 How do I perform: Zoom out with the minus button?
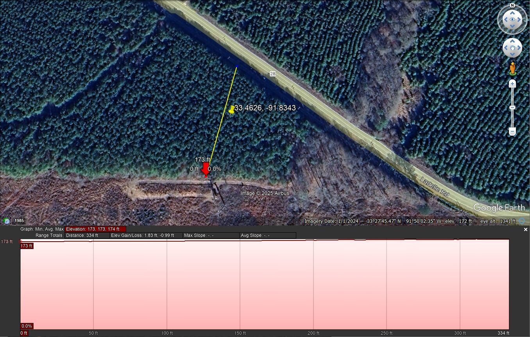coord(512,132)
